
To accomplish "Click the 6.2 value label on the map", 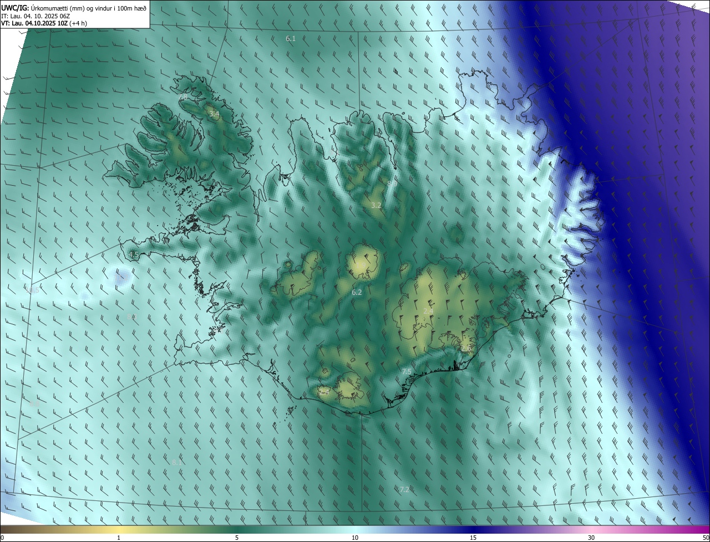I will tap(357, 292).
